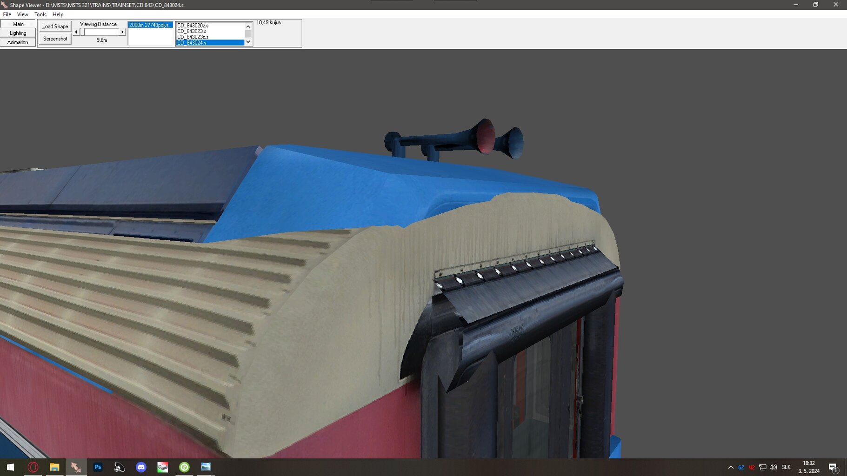Click the Viewing Distance slider thumb
847x476 pixels.
click(x=83, y=32)
